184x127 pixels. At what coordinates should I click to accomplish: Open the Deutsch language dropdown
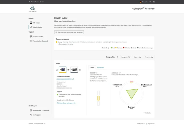tap(145, 2)
